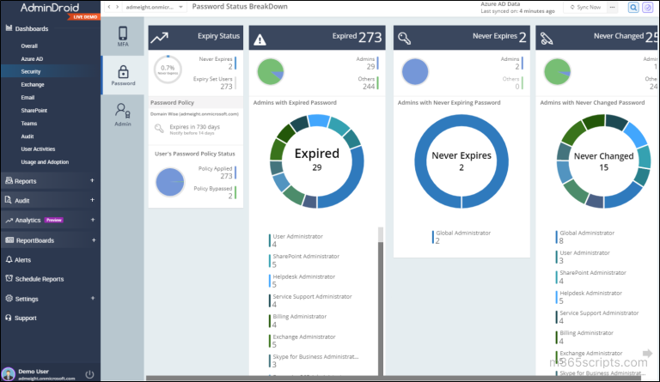Click the Never Expires card blue pie chart

[x=415, y=71]
